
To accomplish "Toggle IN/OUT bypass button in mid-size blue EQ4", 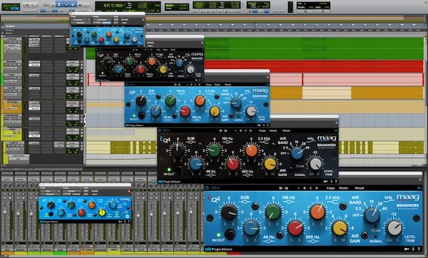I will pos(142,115).
